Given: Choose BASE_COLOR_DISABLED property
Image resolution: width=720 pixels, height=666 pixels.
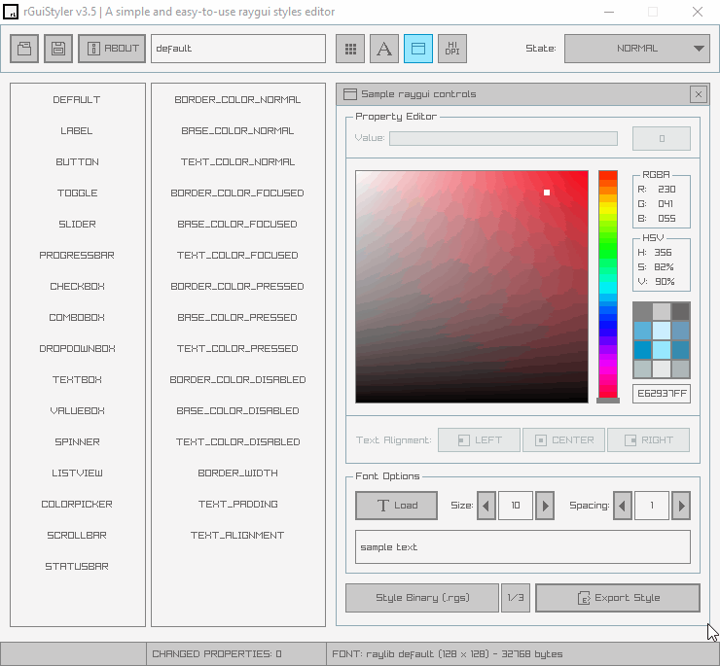Looking at the screenshot, I should pos(237,411).
